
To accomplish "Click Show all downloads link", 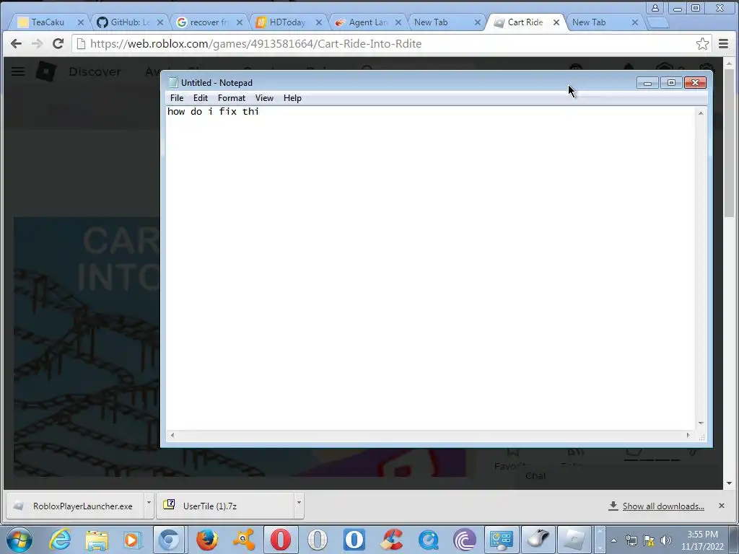I will 663,506.
